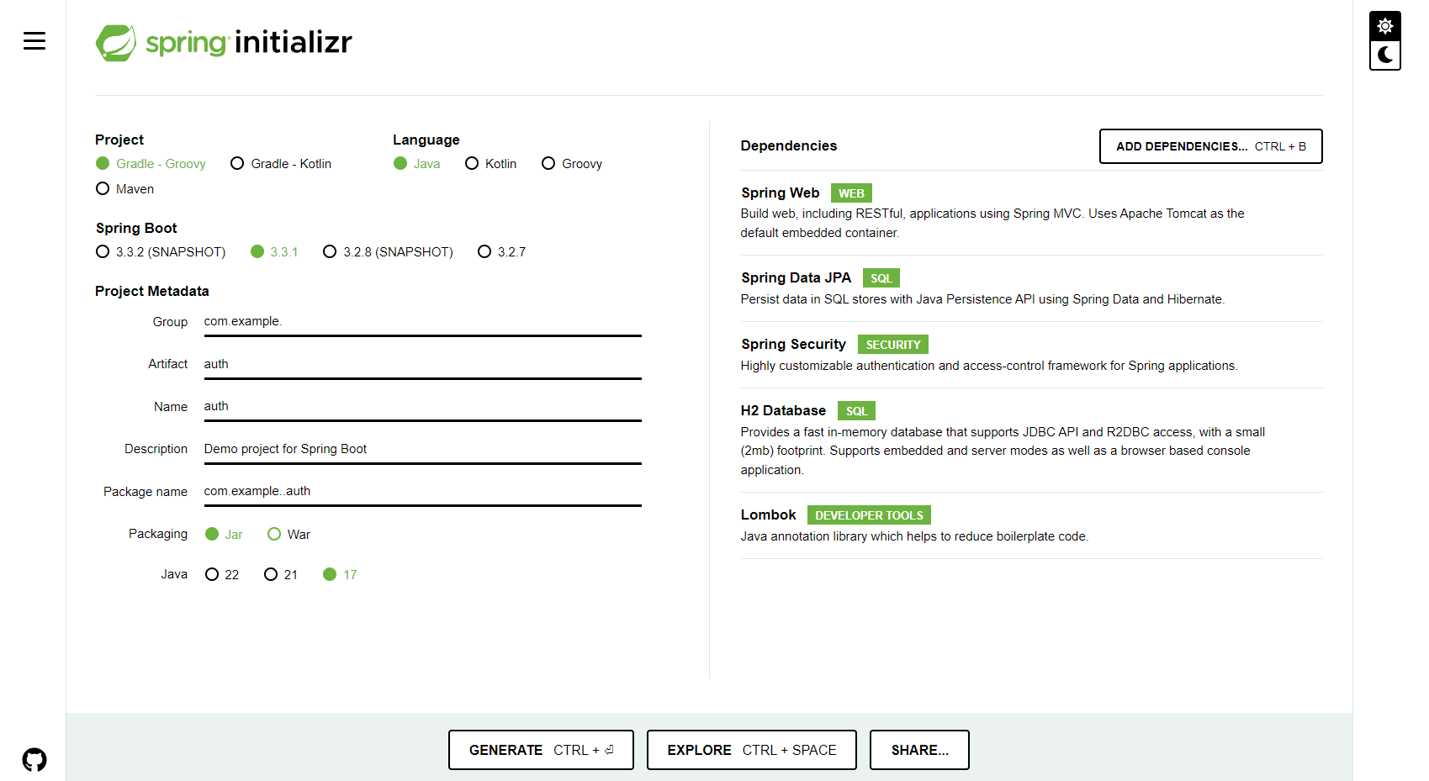This screenshot has width=1429, height=781.
Task: Click the Packaging label
Action: click(158, 534)
